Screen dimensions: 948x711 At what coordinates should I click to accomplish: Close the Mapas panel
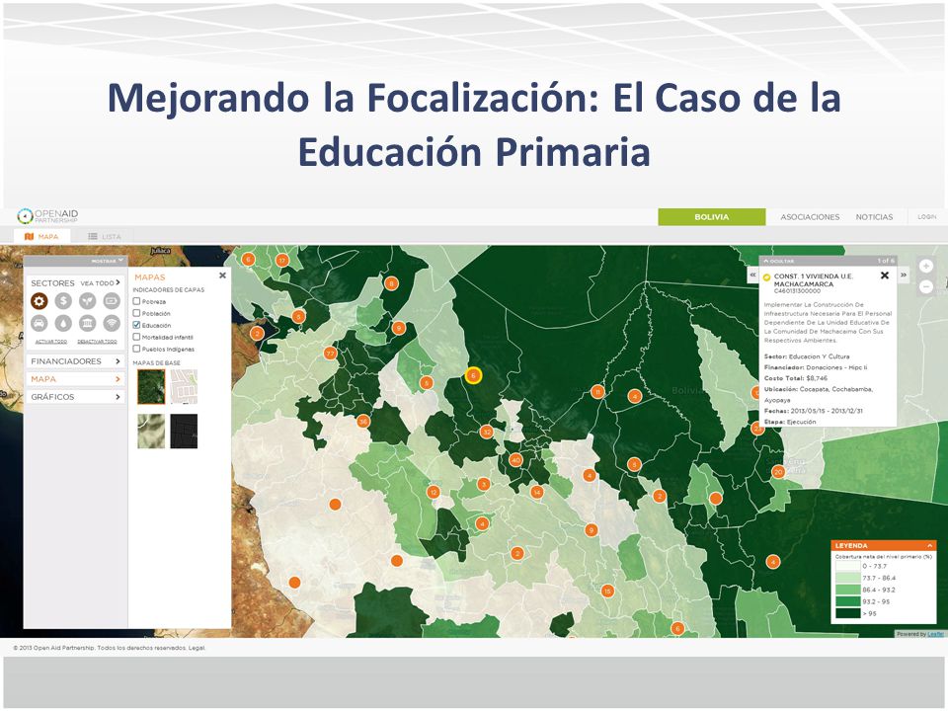[x=222, y=276]
